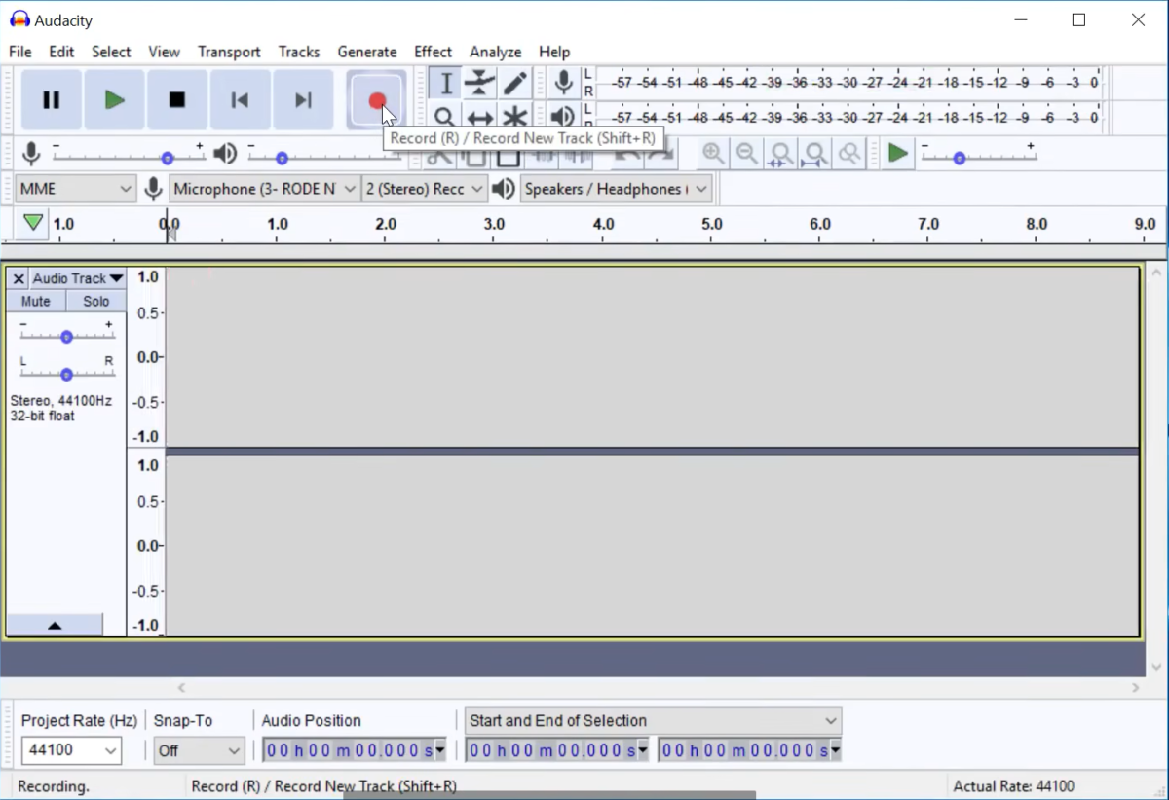Open the Start and End of Selection dropdown
Screen dimensions: 1169x800
653,720
